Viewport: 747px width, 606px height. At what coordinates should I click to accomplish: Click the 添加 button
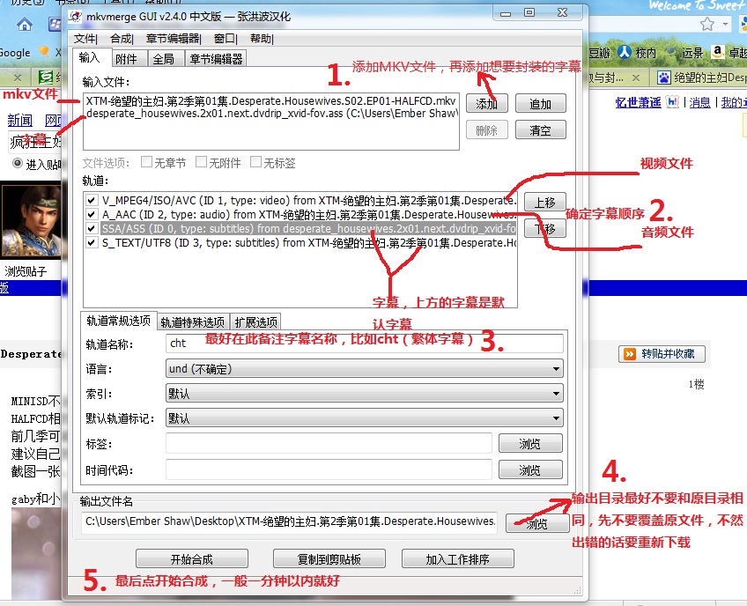coord(487,103)
